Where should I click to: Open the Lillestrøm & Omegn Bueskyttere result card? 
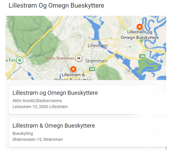point(87,132)
